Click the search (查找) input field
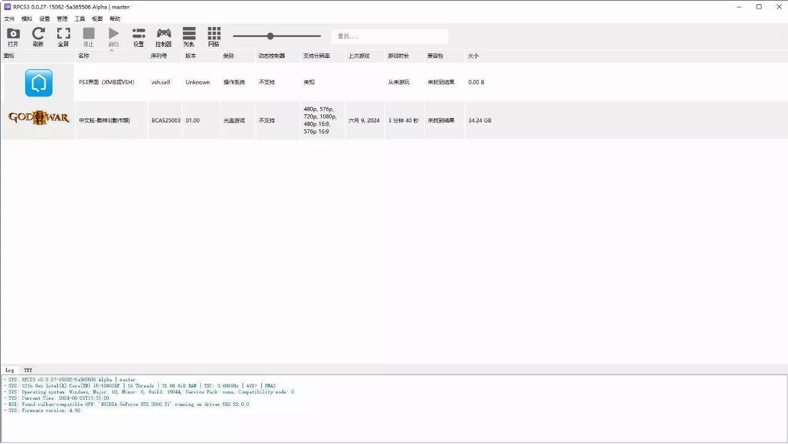Viewport: 788px width, 444px height. pyautogui.click(x=390, y=36)
